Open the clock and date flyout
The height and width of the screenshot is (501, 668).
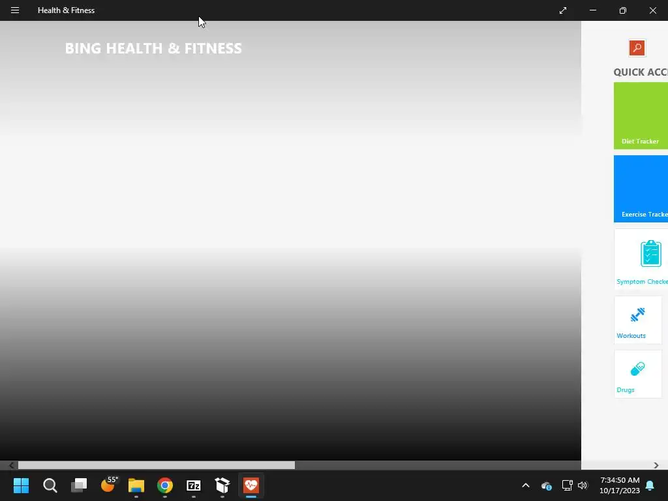pos(620,485)
